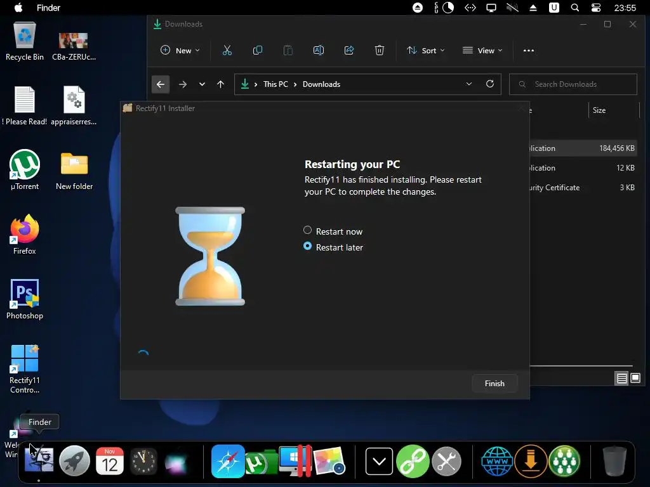
Task: Click the Paste clipboard icon in Downloads toolbar
Action: click(288, 51)
